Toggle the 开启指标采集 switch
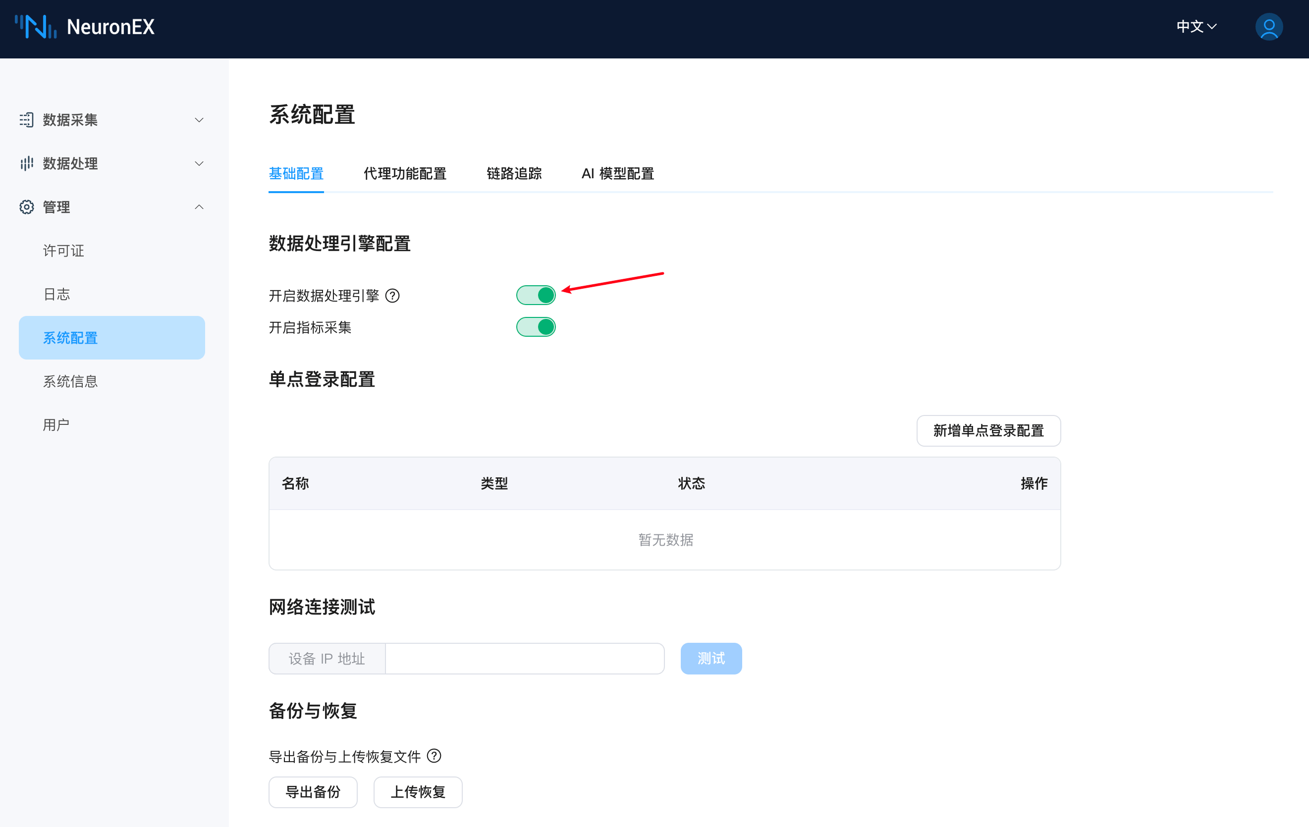Viewport: 1309px width, 827px height. point(536,327)
